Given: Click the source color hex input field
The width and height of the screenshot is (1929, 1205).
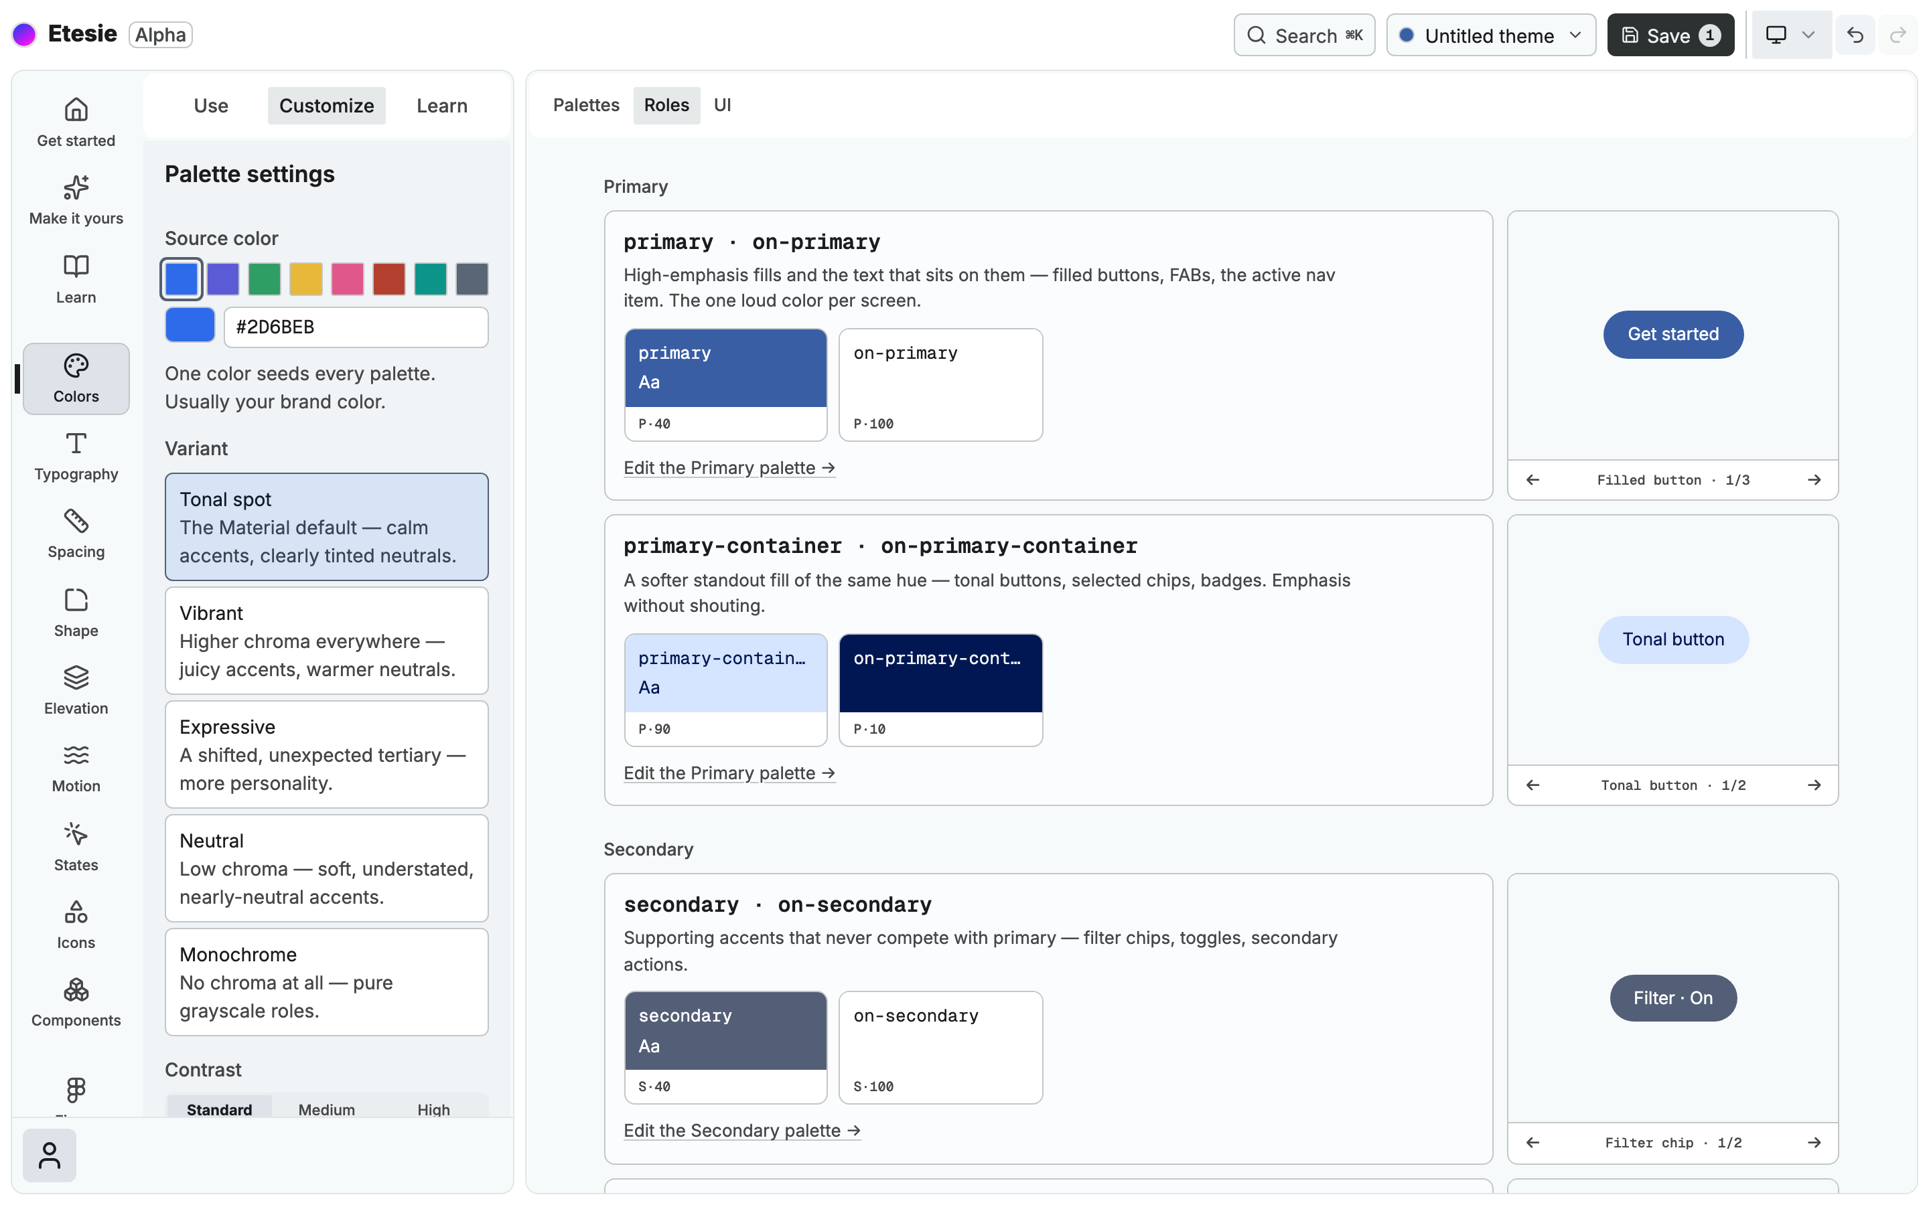Looking at the screenshot, I should (x=356, y=327).
